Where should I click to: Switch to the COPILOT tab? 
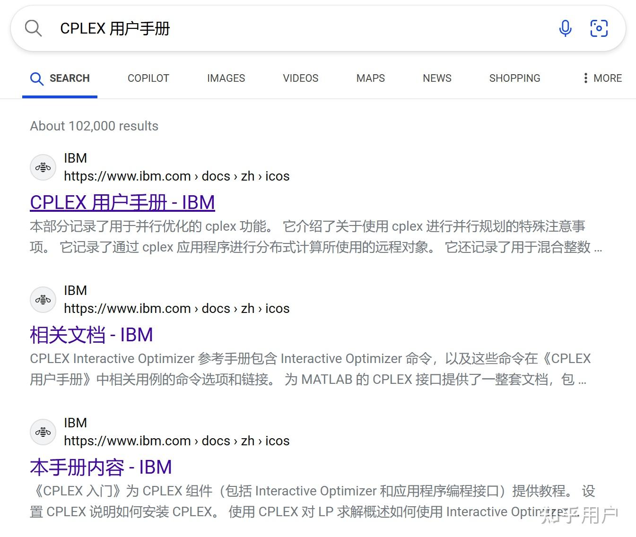pyautogui.click(x=148, y=78)
